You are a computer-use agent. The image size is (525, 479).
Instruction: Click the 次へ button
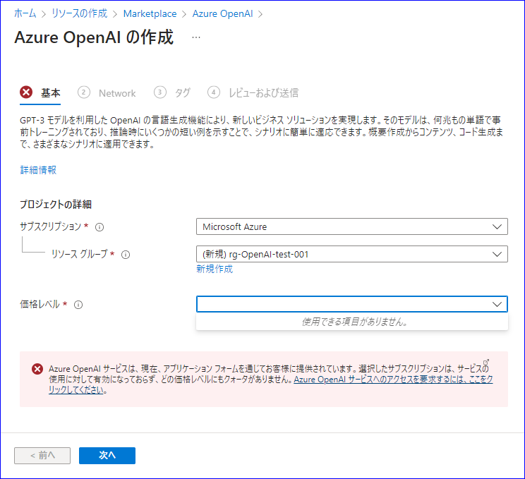pyautogui.click(x=107, y=456)
